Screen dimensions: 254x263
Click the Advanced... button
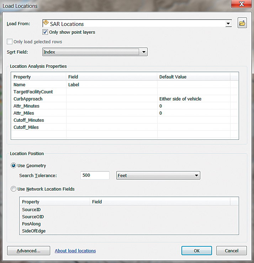[x=28, y=251]
